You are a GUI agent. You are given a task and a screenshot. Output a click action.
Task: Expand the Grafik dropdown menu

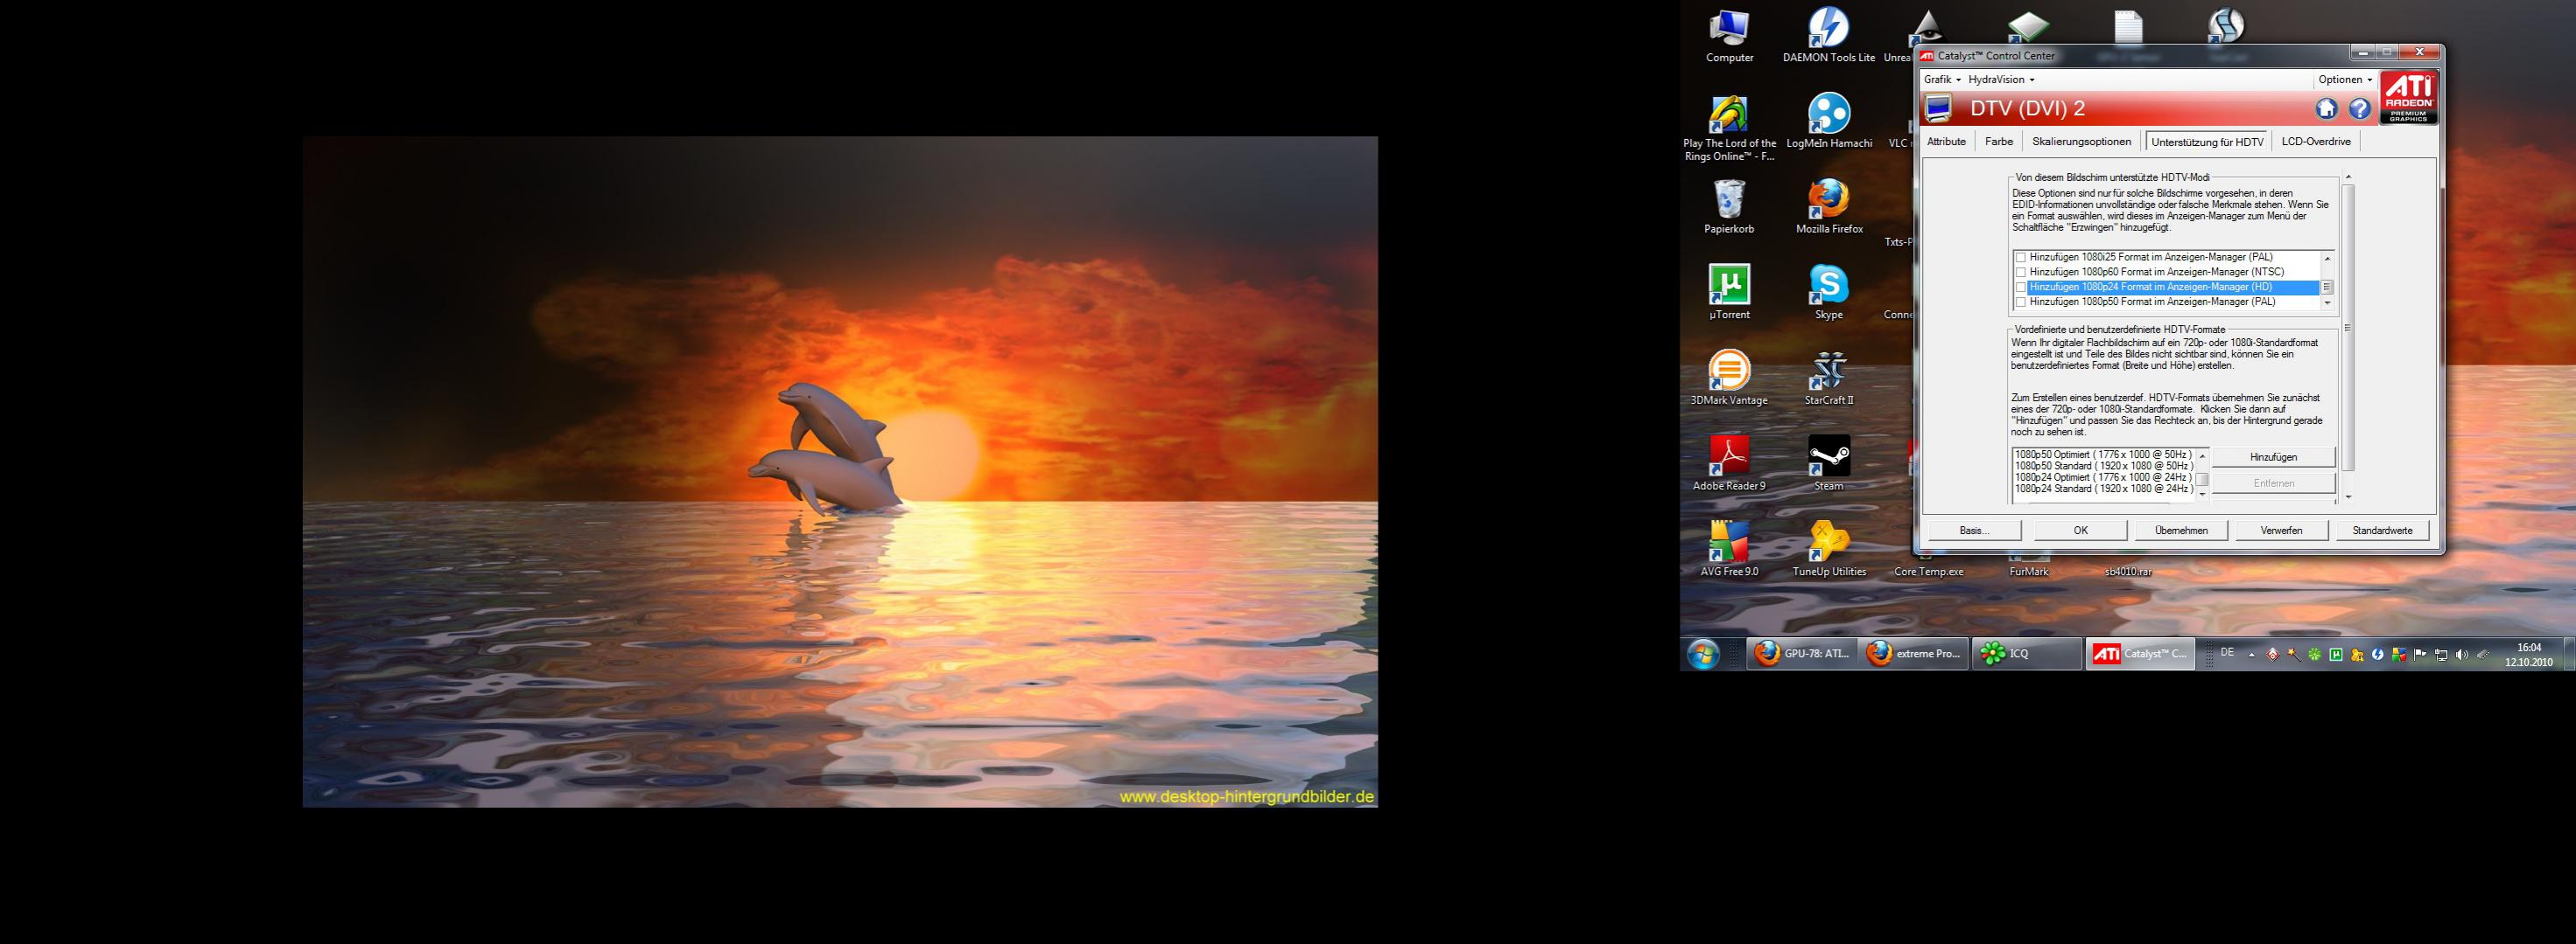tap(1942, 80)
